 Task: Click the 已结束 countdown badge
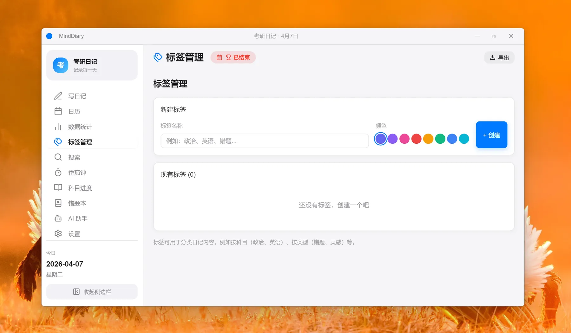click(x=233, y=57)
